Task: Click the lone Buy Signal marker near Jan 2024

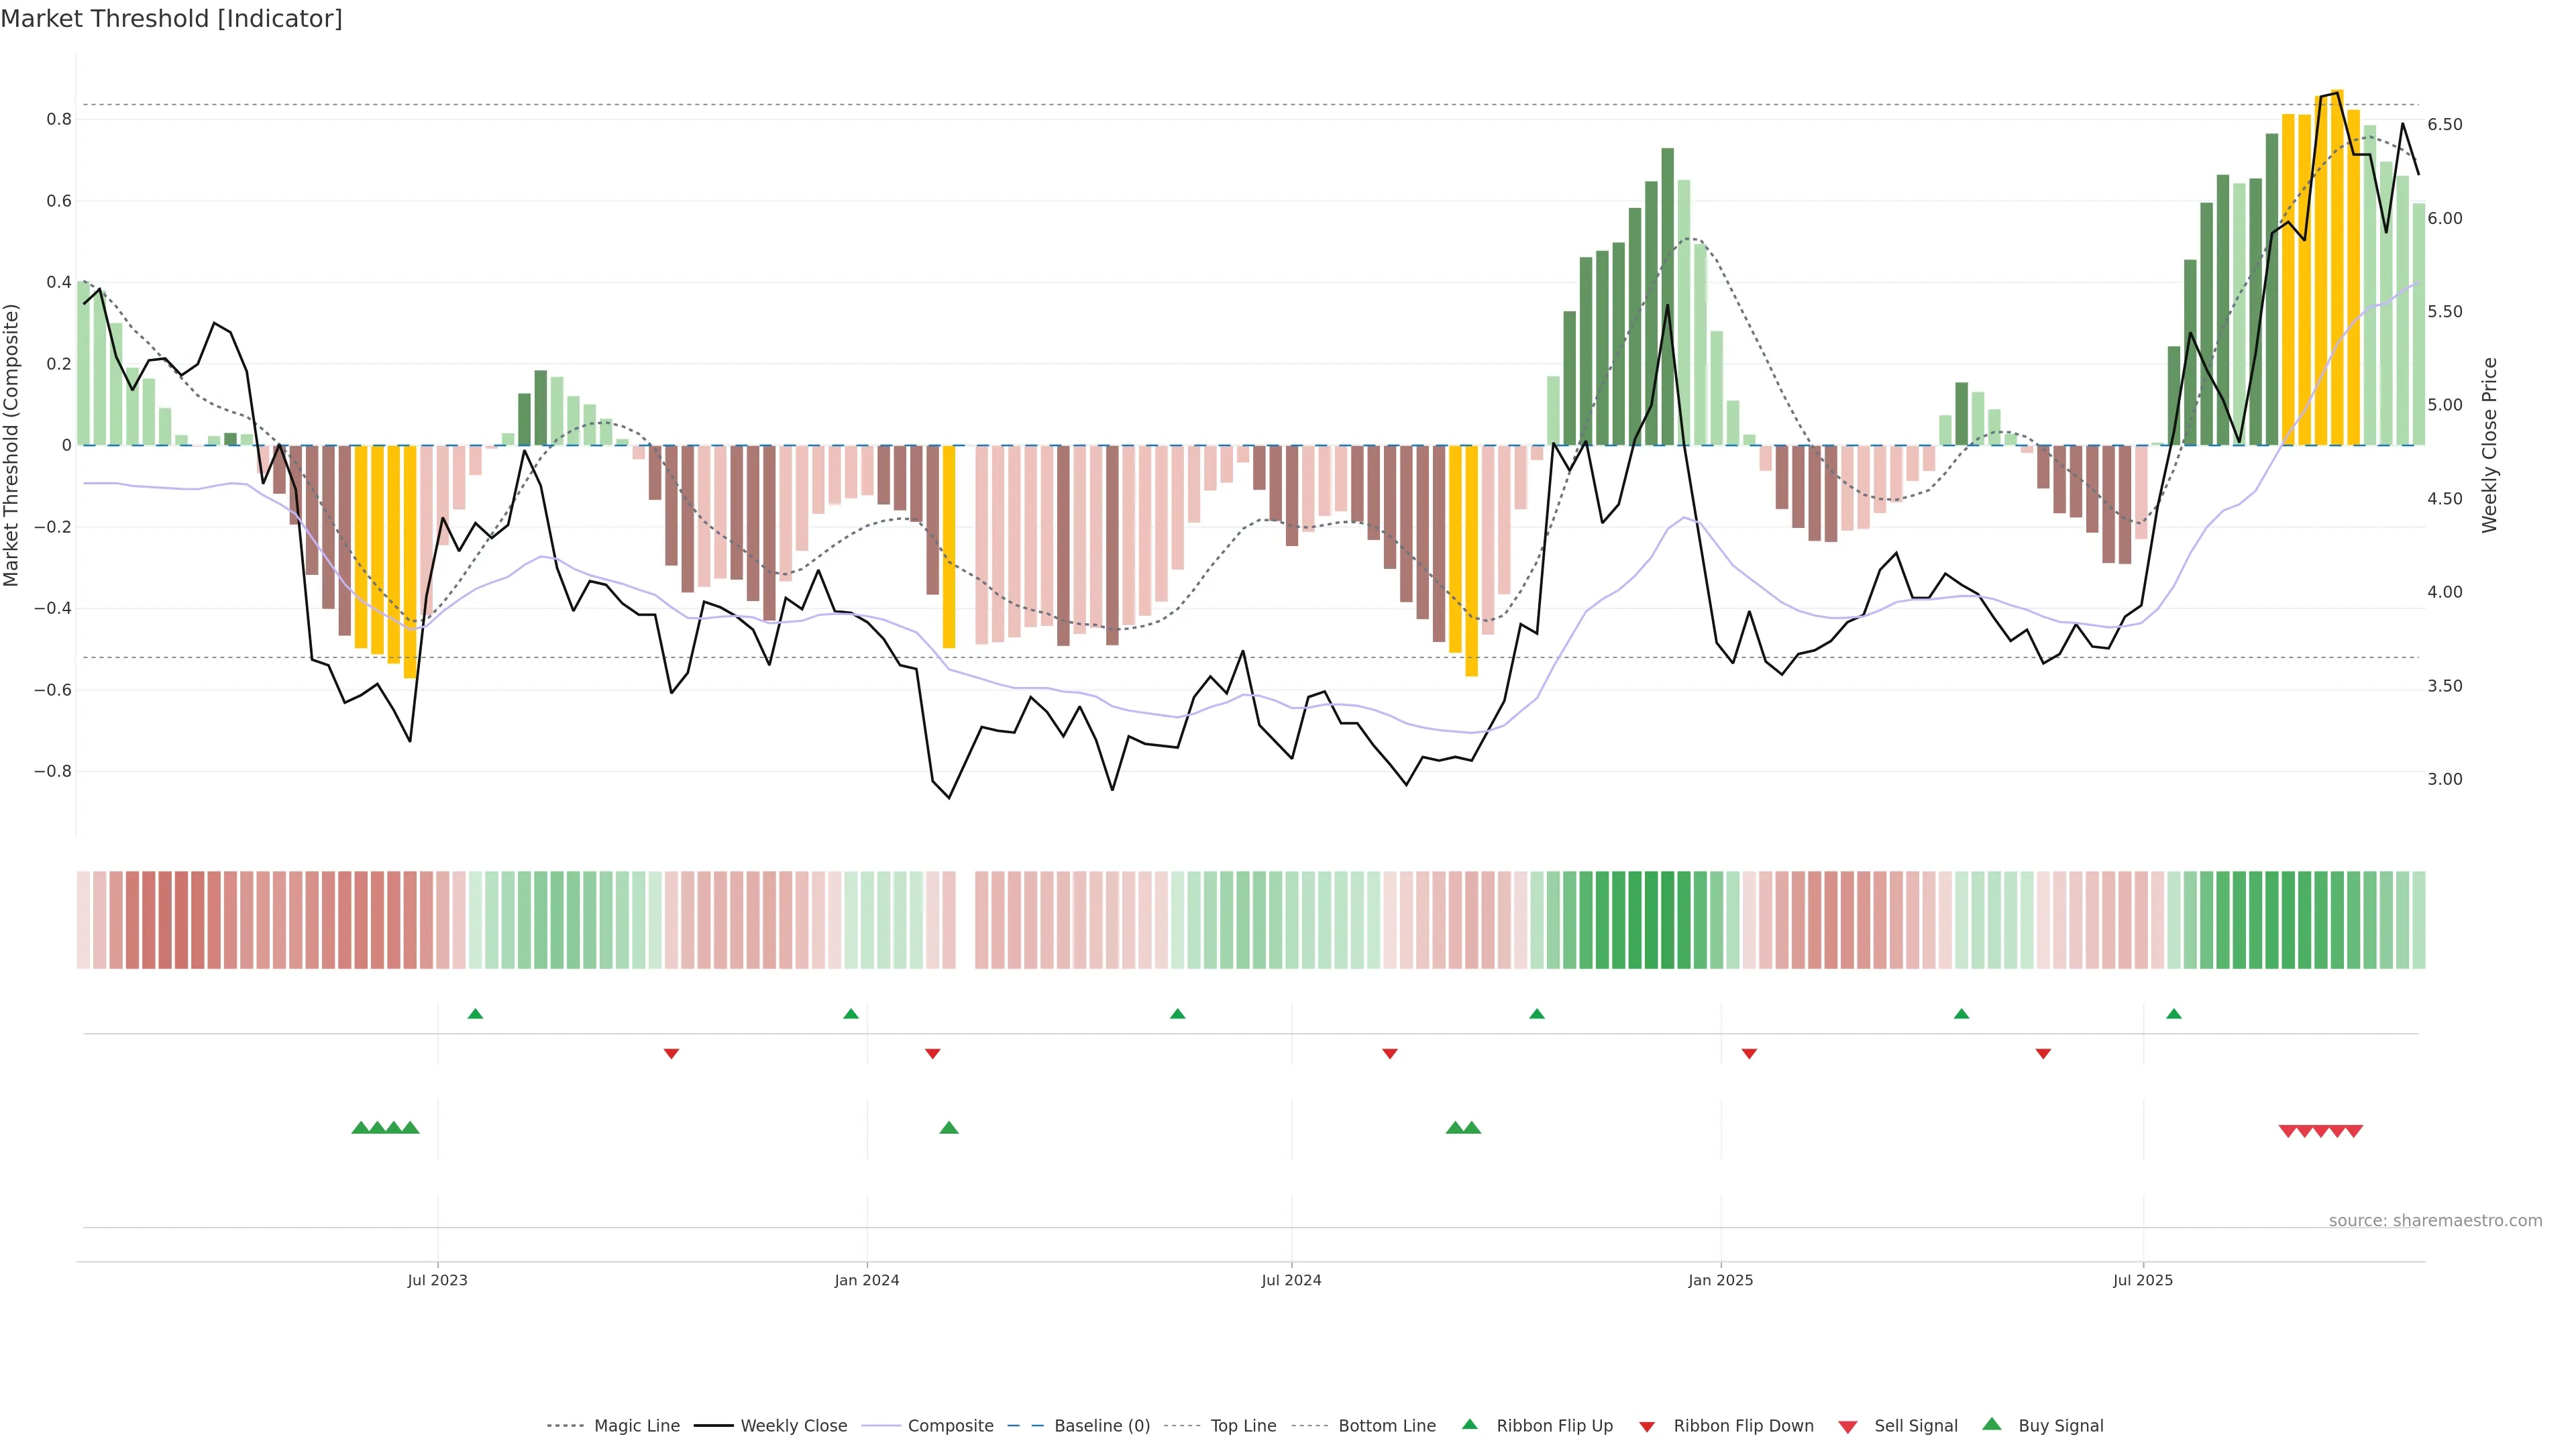Action: (949, 1128)
